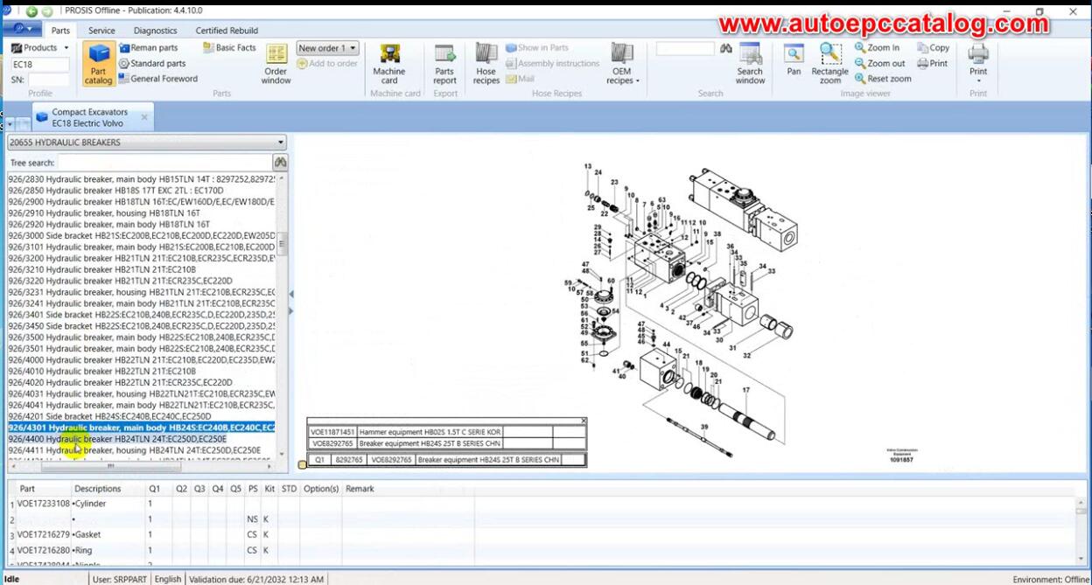Click Assembly instructions in ribbon
Viewport: 1092px width, 585px height.
[552, 64]
